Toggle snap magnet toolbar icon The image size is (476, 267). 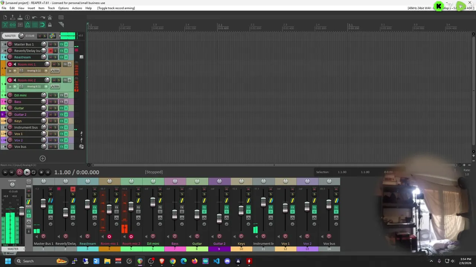click(x=42, y=25)
